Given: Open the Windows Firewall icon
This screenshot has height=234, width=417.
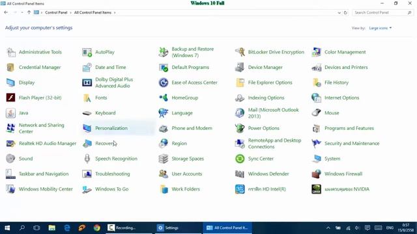Looking at the screenshot, I should [x=316, y=174].
